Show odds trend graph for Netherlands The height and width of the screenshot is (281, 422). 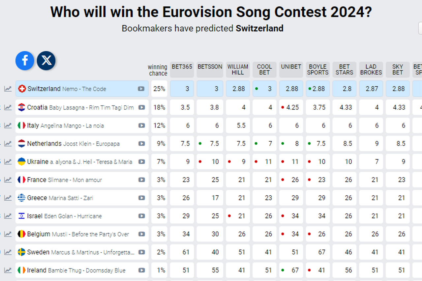[8, 144]
